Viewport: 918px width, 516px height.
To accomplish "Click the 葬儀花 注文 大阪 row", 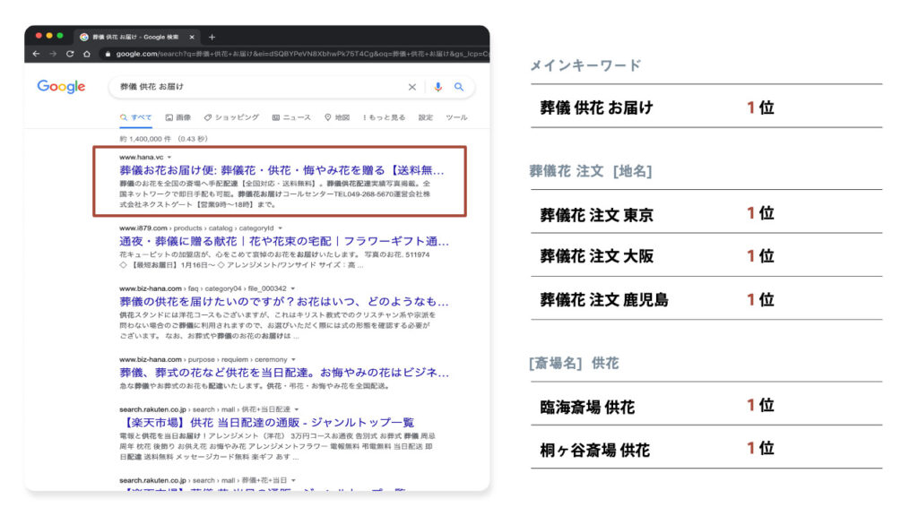I will 706,255.
